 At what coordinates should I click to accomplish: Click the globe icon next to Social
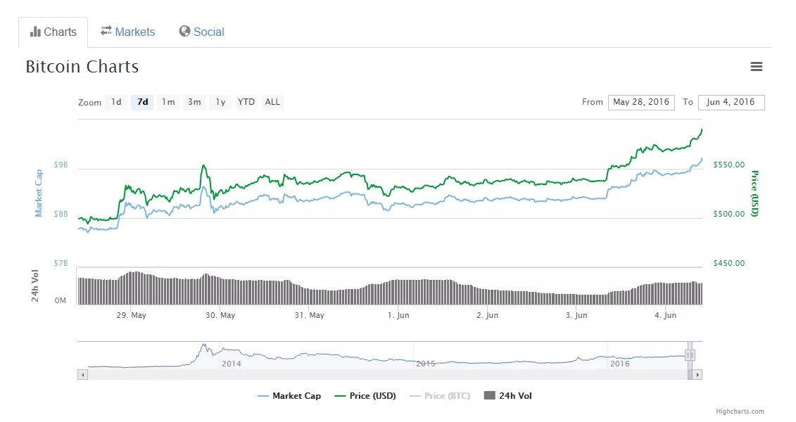coord(184,31)
